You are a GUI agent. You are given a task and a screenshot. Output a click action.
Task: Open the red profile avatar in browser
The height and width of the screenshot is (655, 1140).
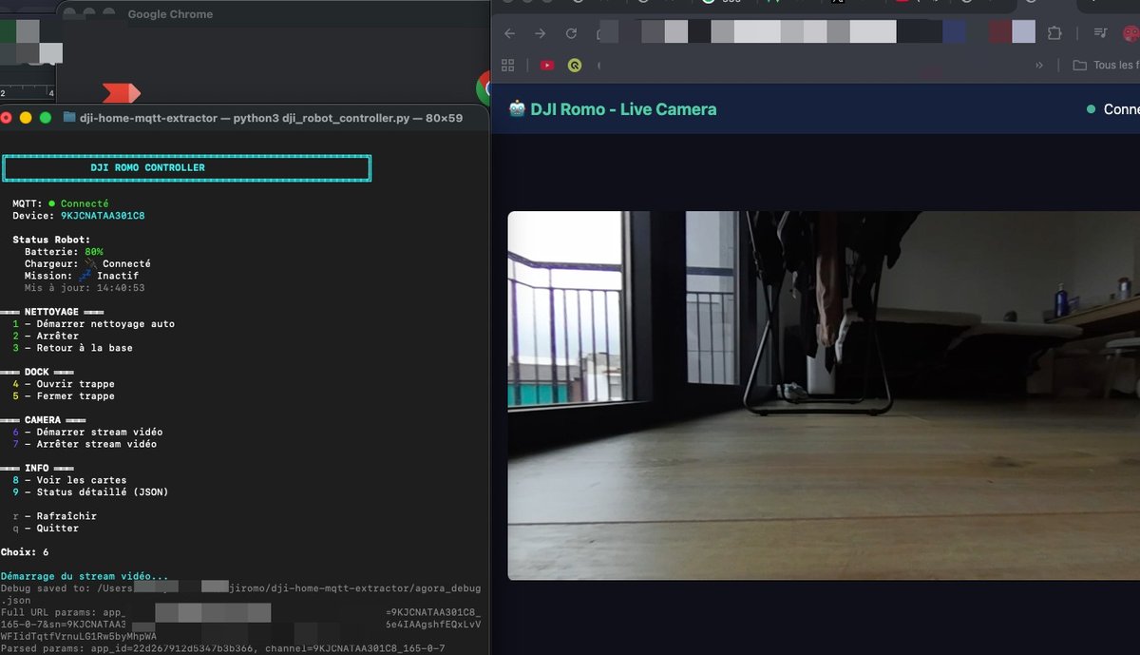coord(1131,33)
